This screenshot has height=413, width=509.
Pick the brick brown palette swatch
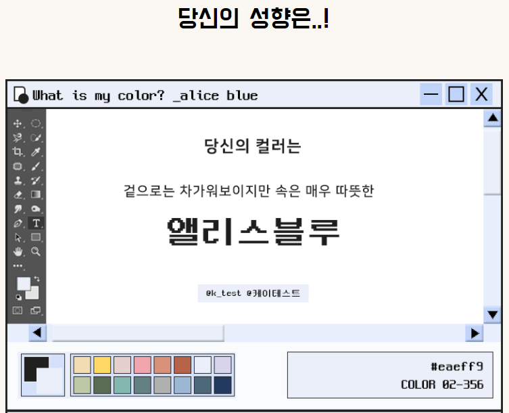[x=183, y=365]
